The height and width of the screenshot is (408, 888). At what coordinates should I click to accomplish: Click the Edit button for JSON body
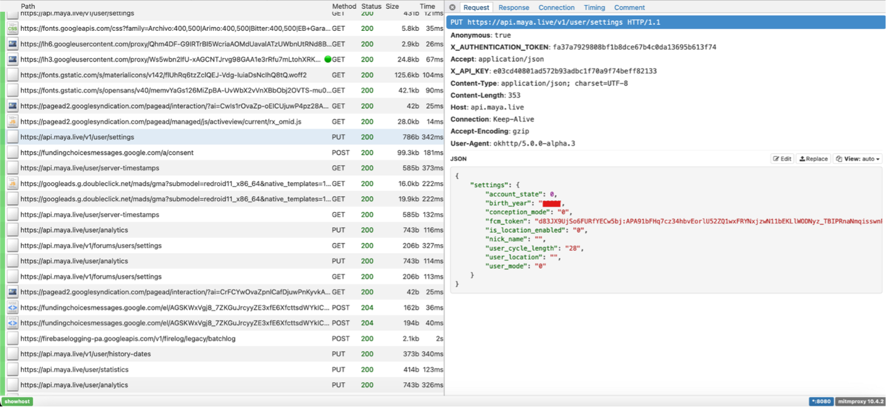coord(782,159)
